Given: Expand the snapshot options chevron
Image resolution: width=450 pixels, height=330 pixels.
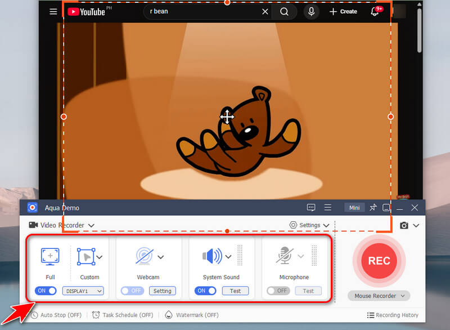Looking at the screenshot, I should (x=416, y=225).
